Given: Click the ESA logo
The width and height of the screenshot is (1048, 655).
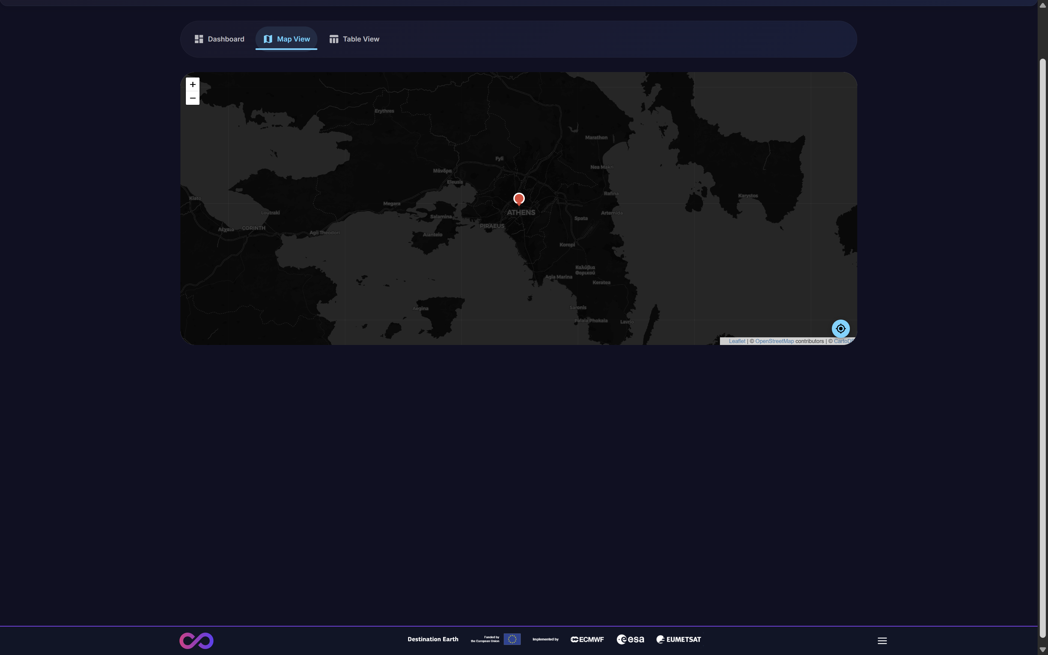Looking at the screenshot, I should (630, 639).
